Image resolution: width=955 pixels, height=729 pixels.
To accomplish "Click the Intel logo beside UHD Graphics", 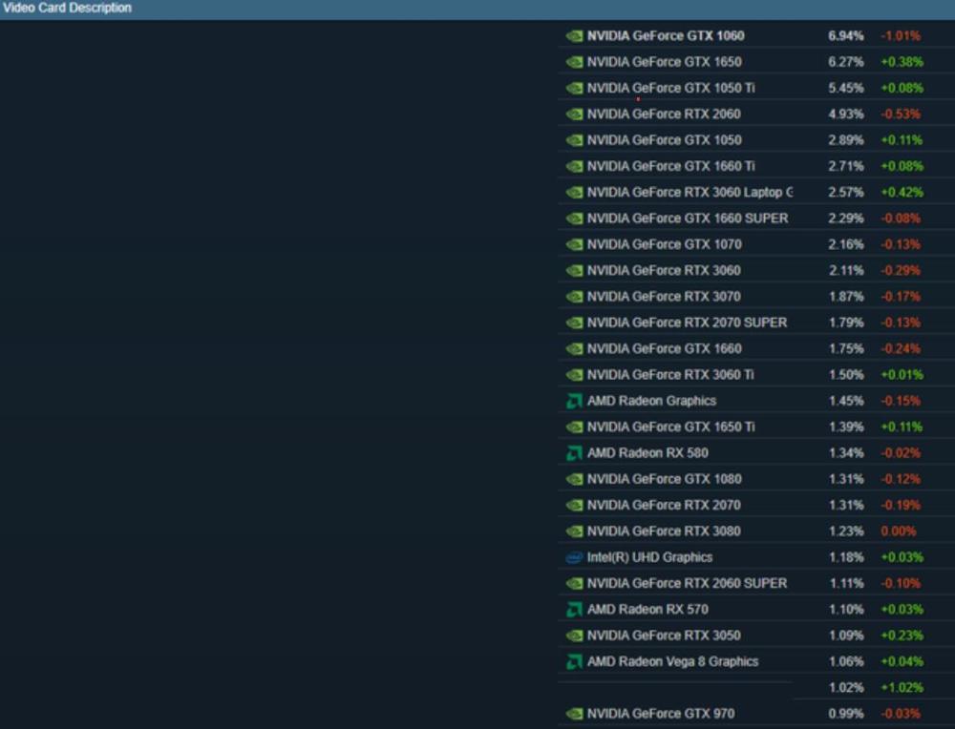I will (x=574, y=557).
